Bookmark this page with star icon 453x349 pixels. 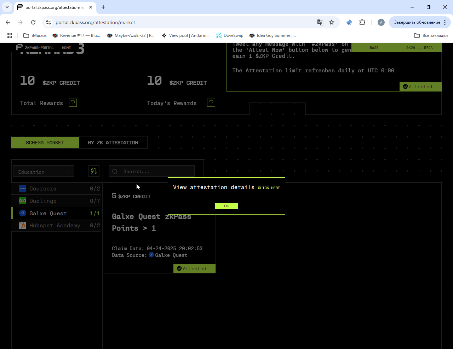(x=332, y=22)
